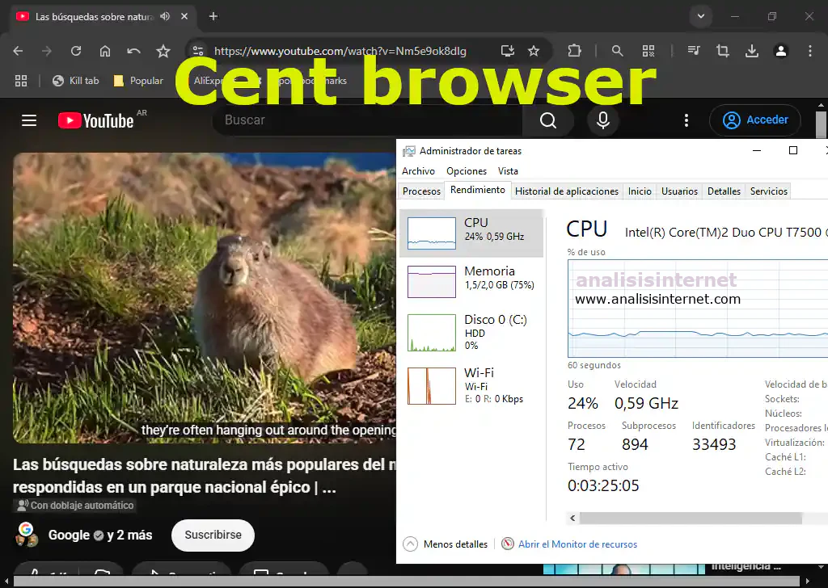828x588 pixels.
Task: Click the Task Manager horizontal scrollbar track
Action: 691,518
